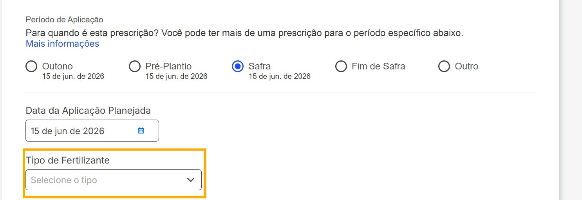The height and width of the screenshot is (200, 582).
Task: Open the "Mais informações" link
Action: tap(62, 44)
